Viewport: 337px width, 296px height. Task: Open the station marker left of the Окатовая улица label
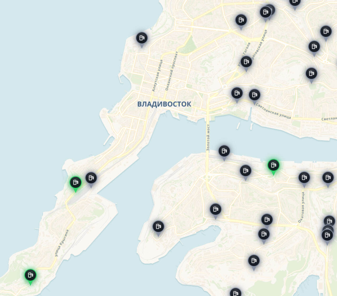pyautogui.click(x=267, y=220)
